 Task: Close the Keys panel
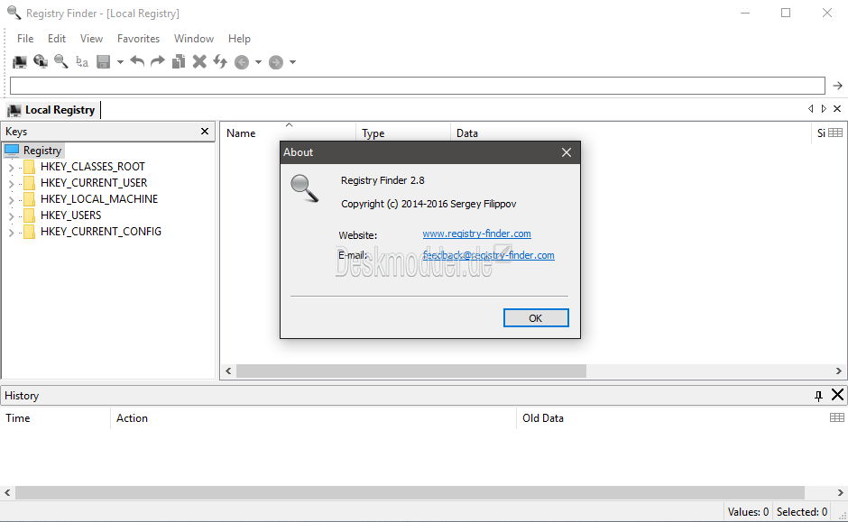point(205,132)
